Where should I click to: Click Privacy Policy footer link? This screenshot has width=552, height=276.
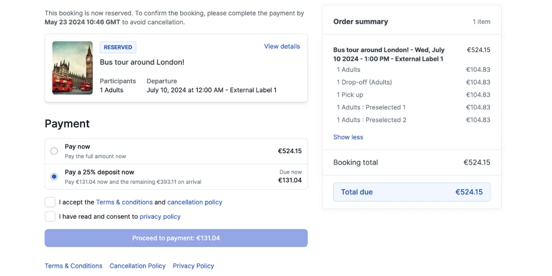click(193, 266)
